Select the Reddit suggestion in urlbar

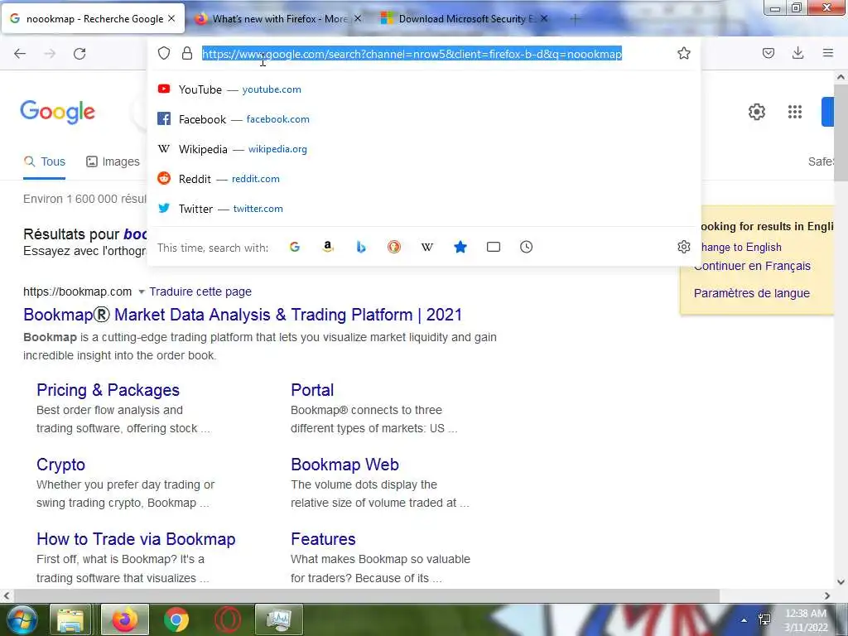tap(423, 179)
